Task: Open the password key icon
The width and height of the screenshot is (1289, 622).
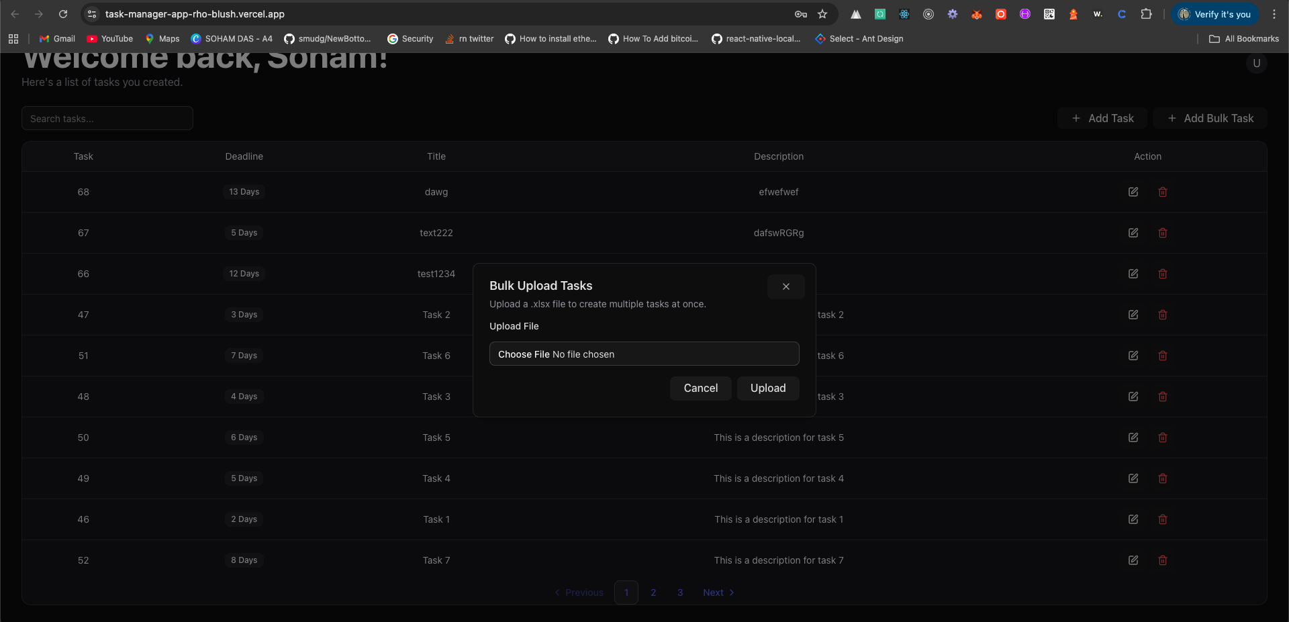Action: [800, 14]
